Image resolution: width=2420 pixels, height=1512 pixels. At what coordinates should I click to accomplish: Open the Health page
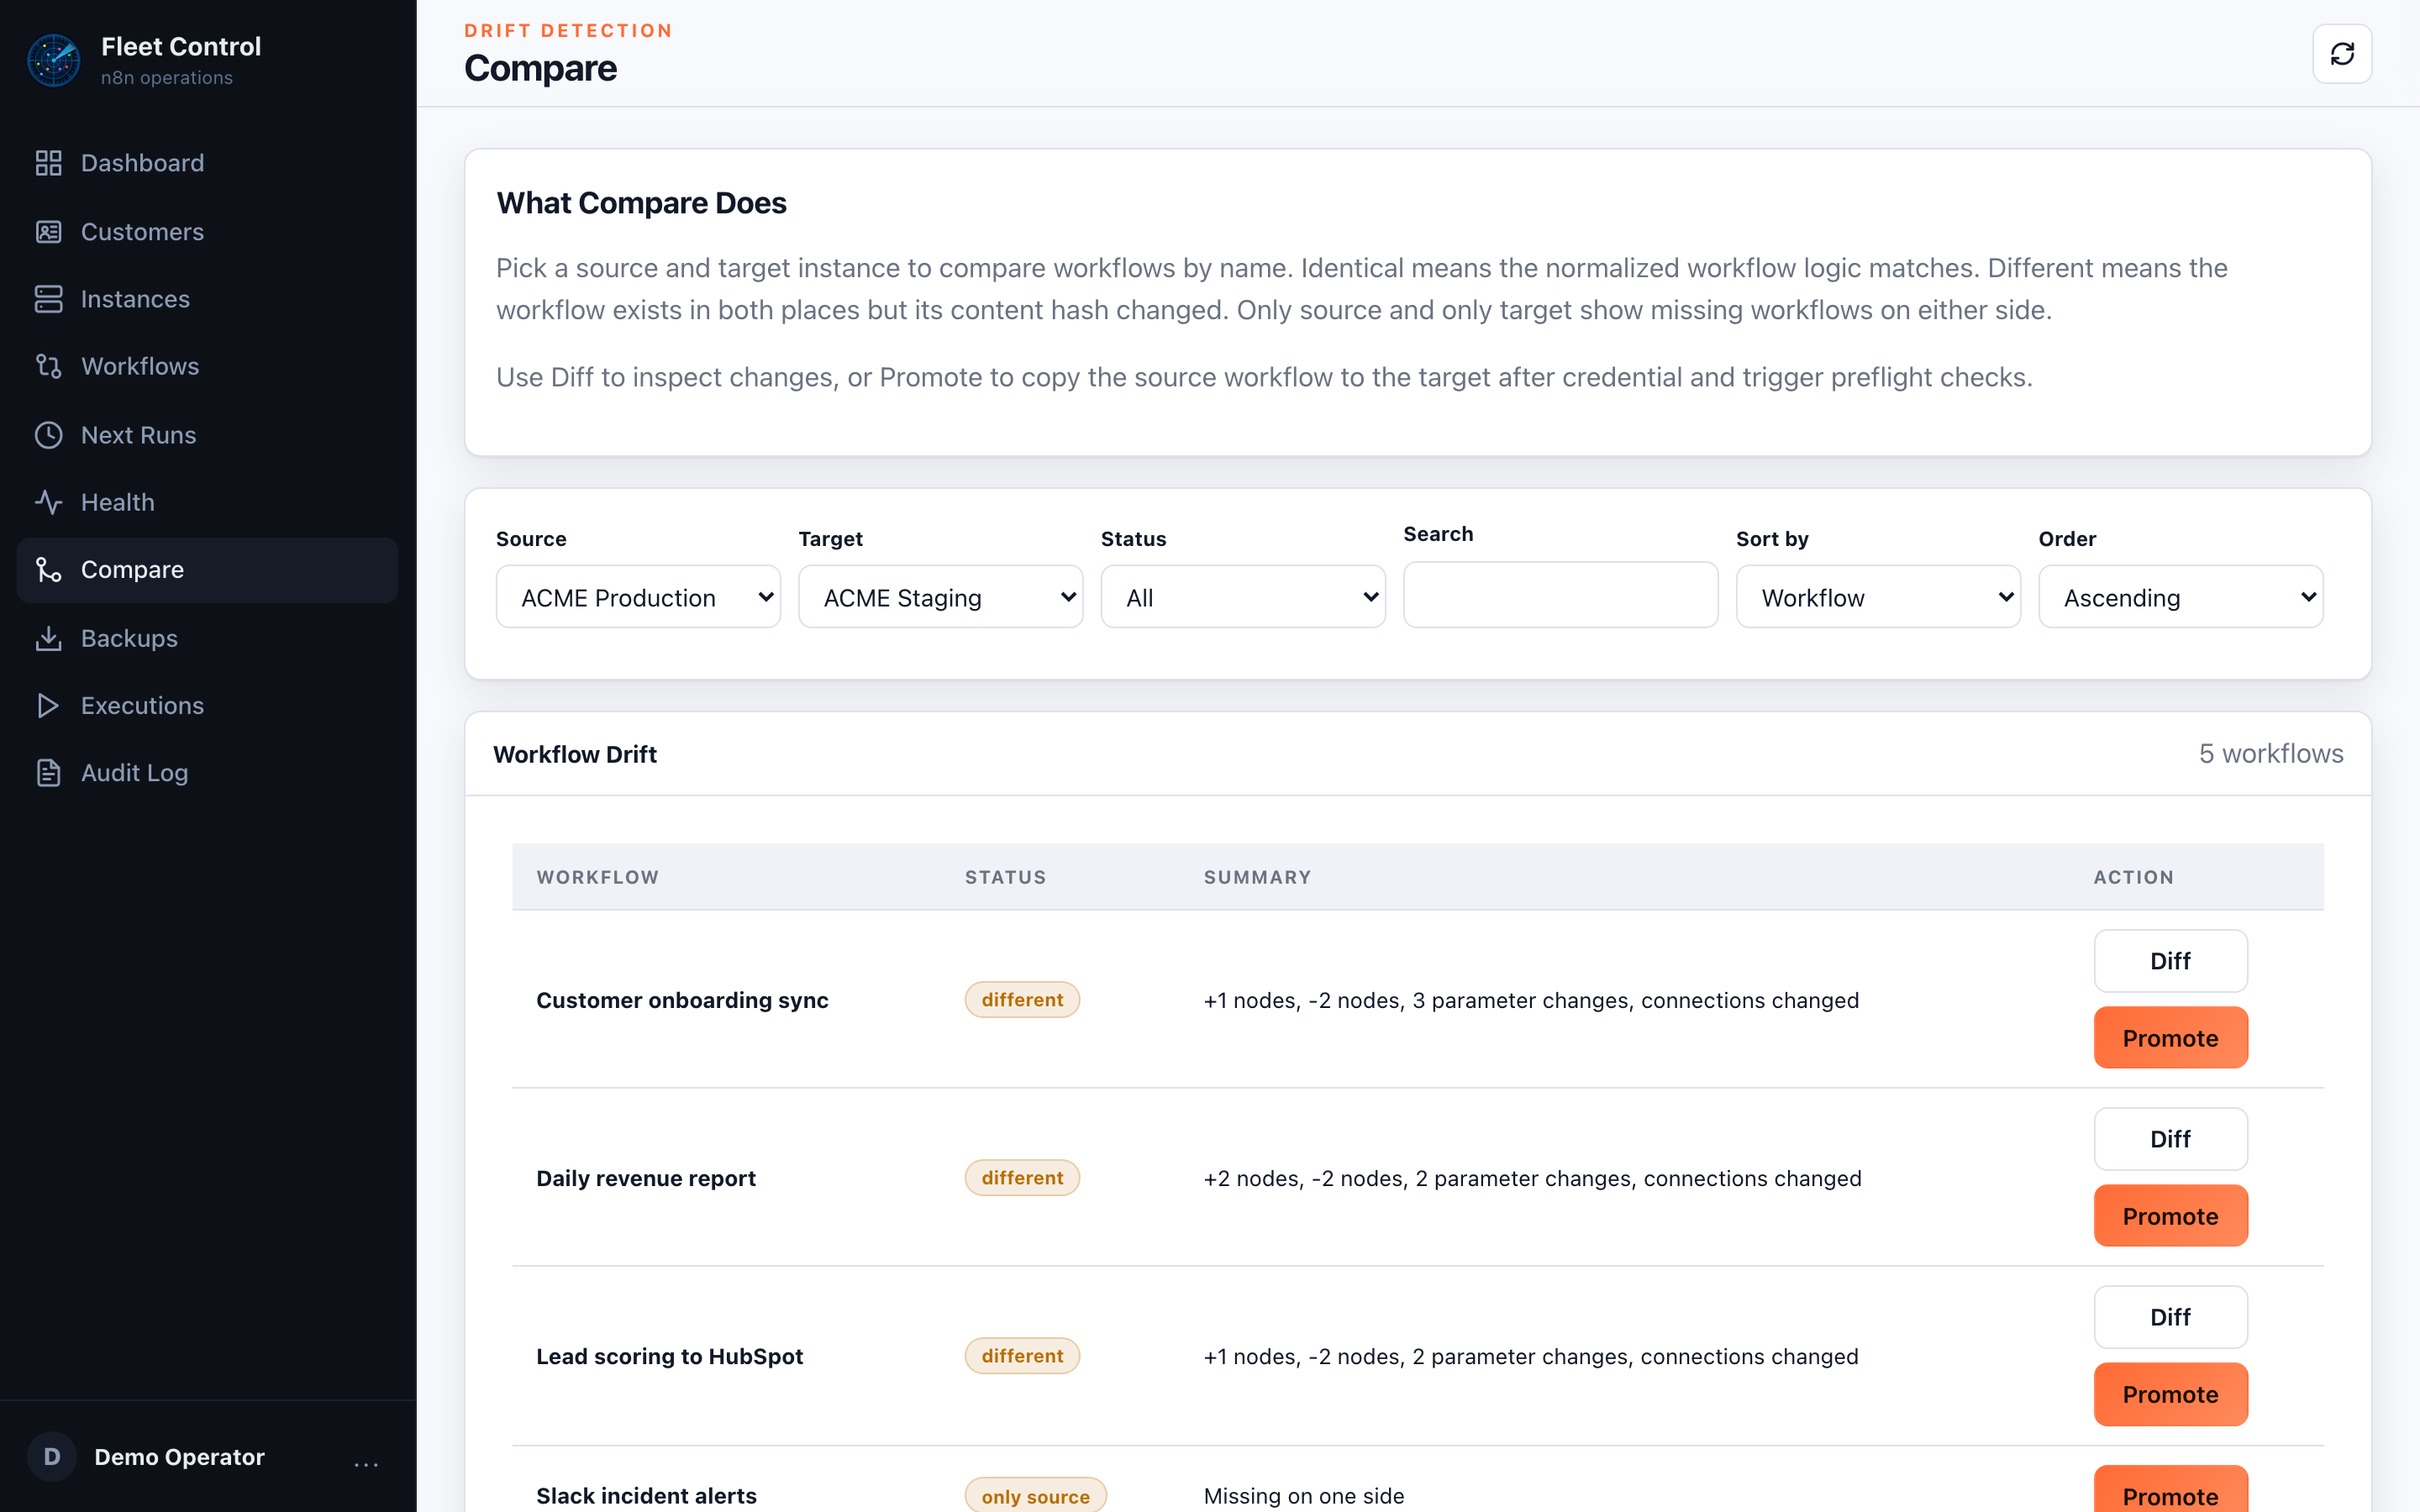pos(207,502)
